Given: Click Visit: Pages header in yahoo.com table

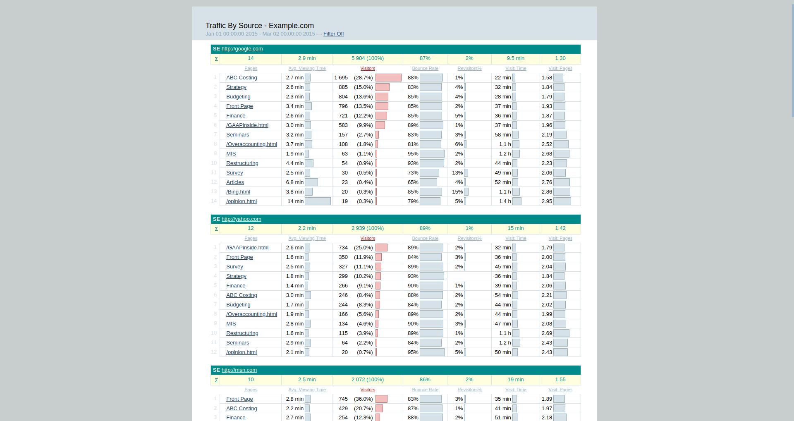Looking at the screenshot, I should (x=560, y=239).
